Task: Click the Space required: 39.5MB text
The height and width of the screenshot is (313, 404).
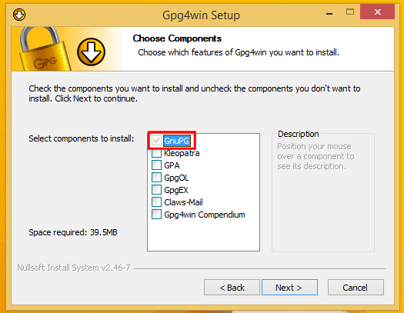Action: [x=73, y=232]
